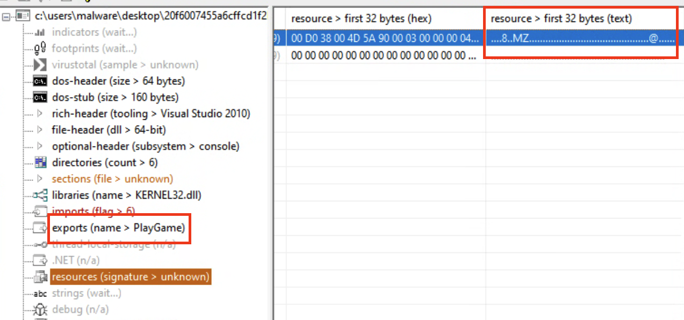
Task: Select the all-zero bytes resource row
Action: click(x=479, y=56)
